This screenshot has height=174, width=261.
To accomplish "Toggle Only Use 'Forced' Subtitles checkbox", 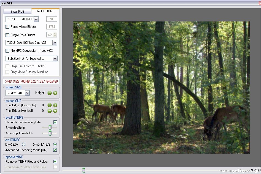I will point(7,66).
